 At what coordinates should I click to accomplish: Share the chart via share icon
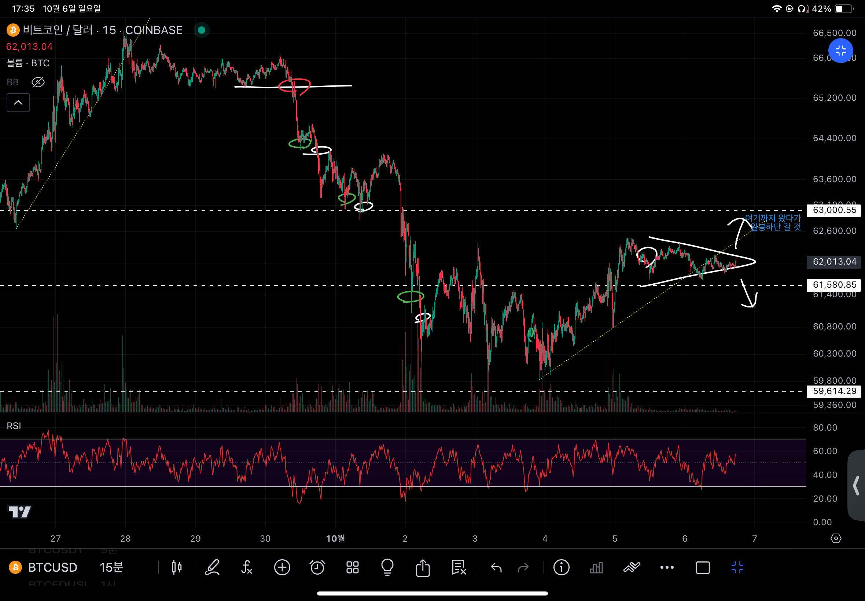423,567
